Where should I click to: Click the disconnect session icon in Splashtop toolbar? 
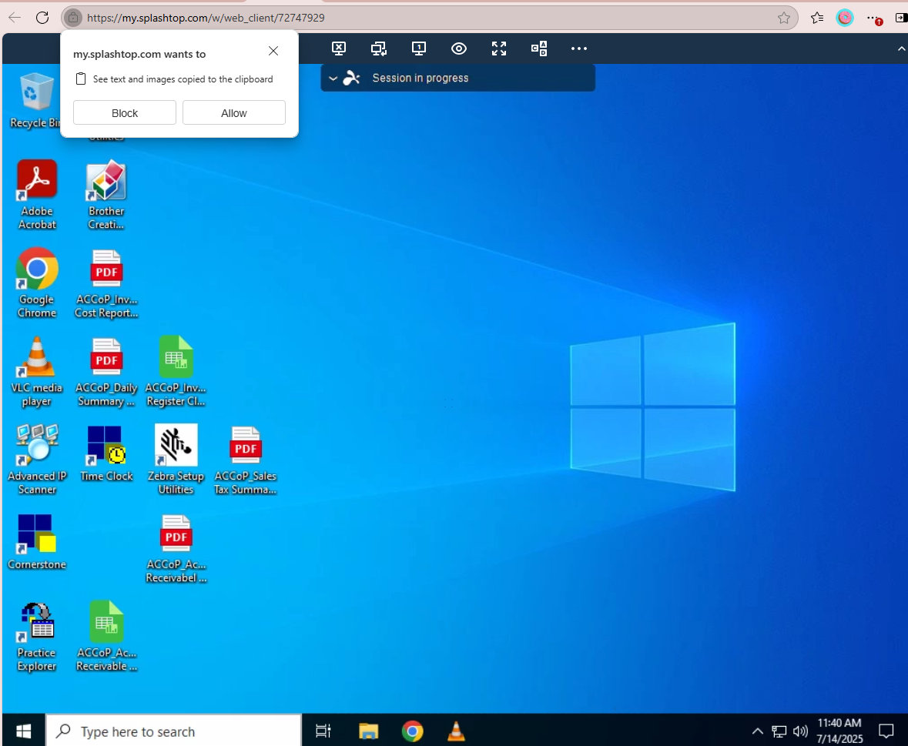click(339, 49)
